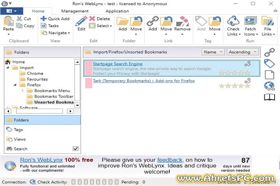The height and width of the screenshot is (186, 280).
Task: Switch to the Home ribbon tab
Action: click(38, 11)
